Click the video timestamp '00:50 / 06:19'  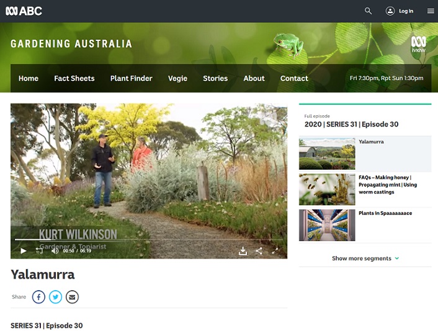[77, 251]
